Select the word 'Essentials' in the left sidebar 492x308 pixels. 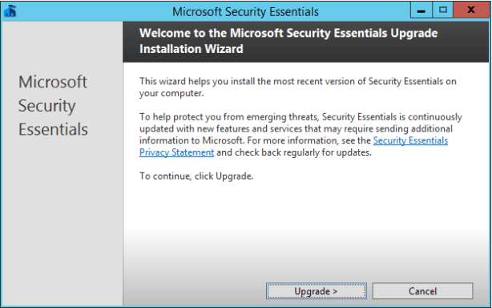[53, 129]
